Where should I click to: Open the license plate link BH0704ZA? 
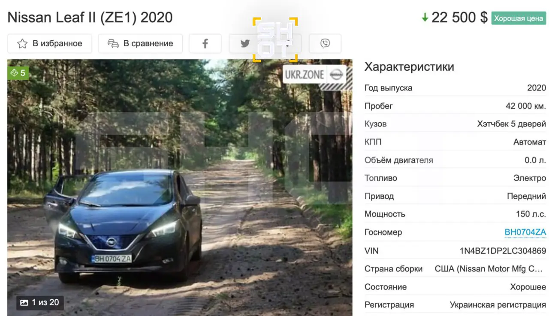point(525,232)
